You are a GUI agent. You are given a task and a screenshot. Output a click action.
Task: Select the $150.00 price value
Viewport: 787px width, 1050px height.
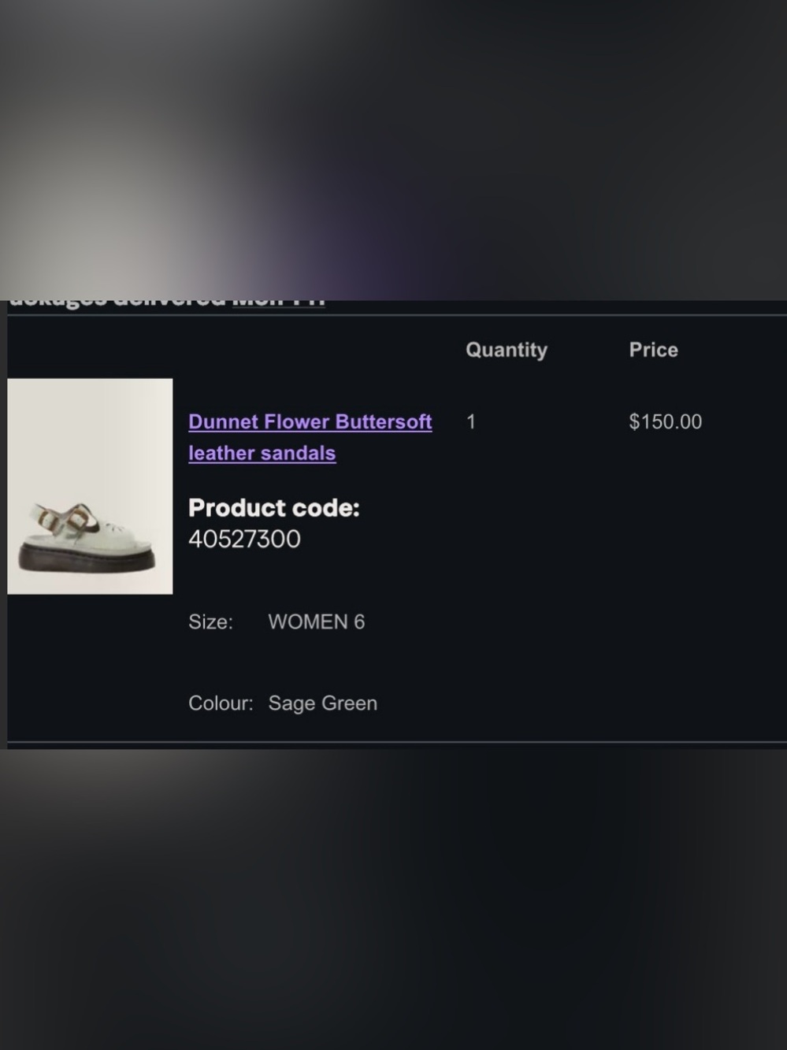click(665, 422)
